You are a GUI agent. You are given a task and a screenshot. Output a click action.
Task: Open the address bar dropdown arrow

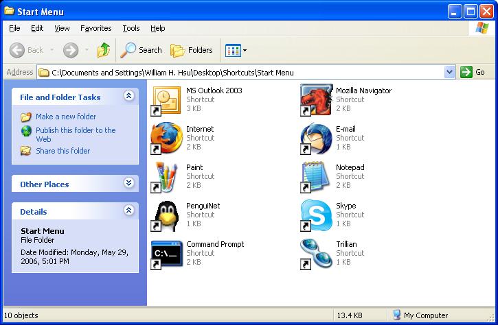click(x=450, y=72)
